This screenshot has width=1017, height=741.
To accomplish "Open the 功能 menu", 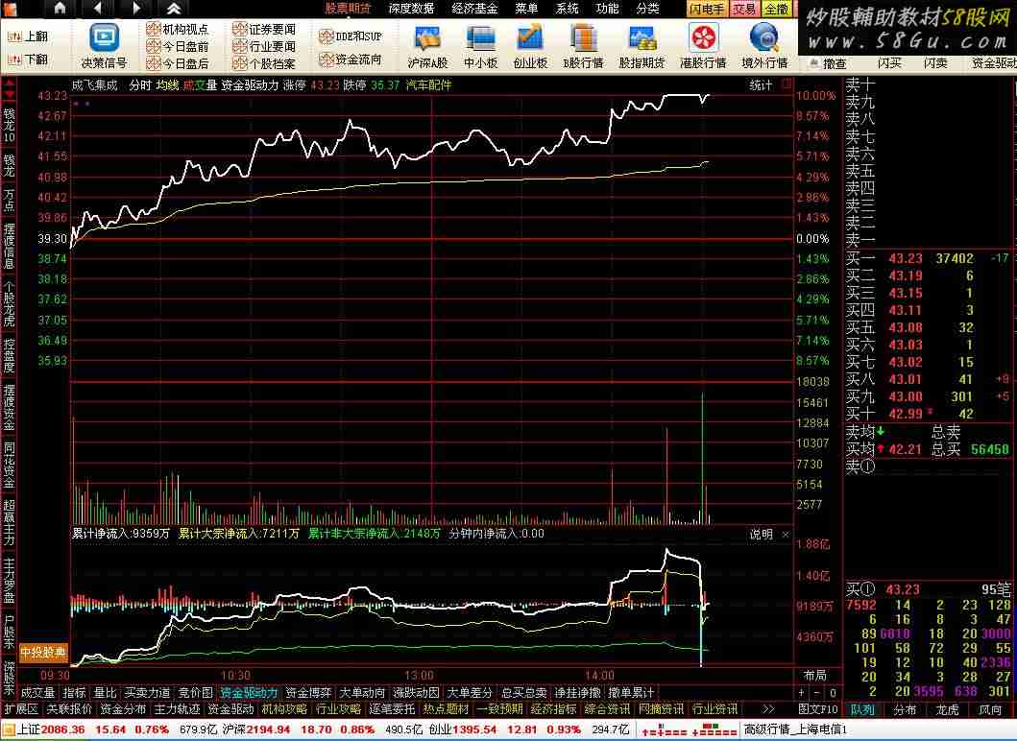I will tap(607, 9).
